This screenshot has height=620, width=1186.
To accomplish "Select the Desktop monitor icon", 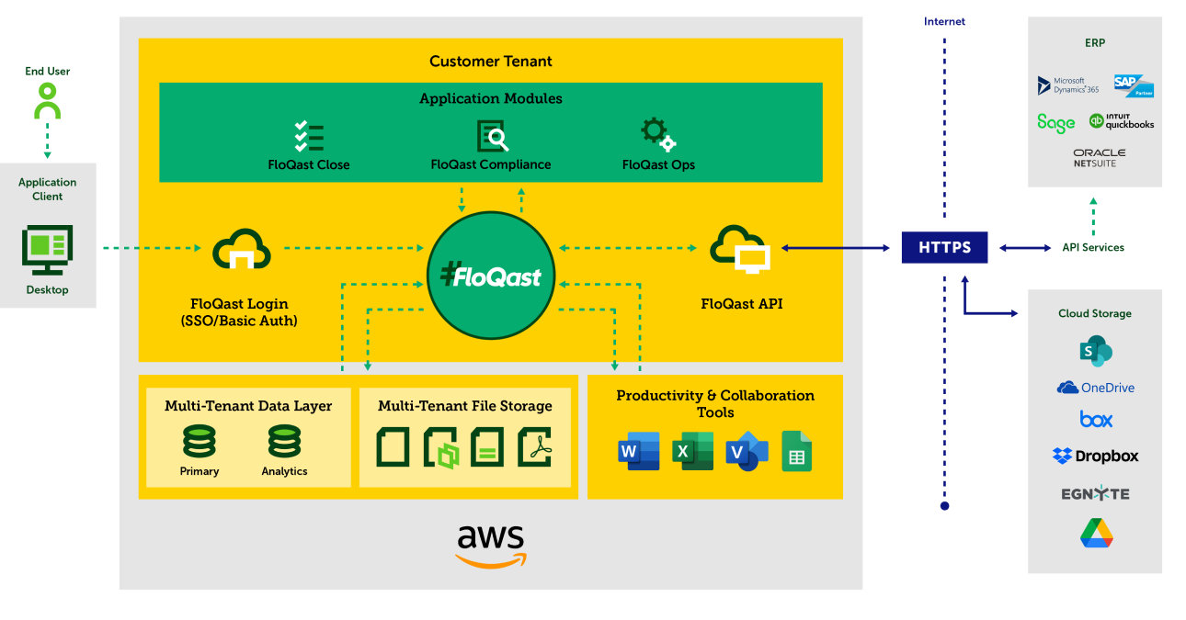I will pyautogui.click(x=47, y=250).
